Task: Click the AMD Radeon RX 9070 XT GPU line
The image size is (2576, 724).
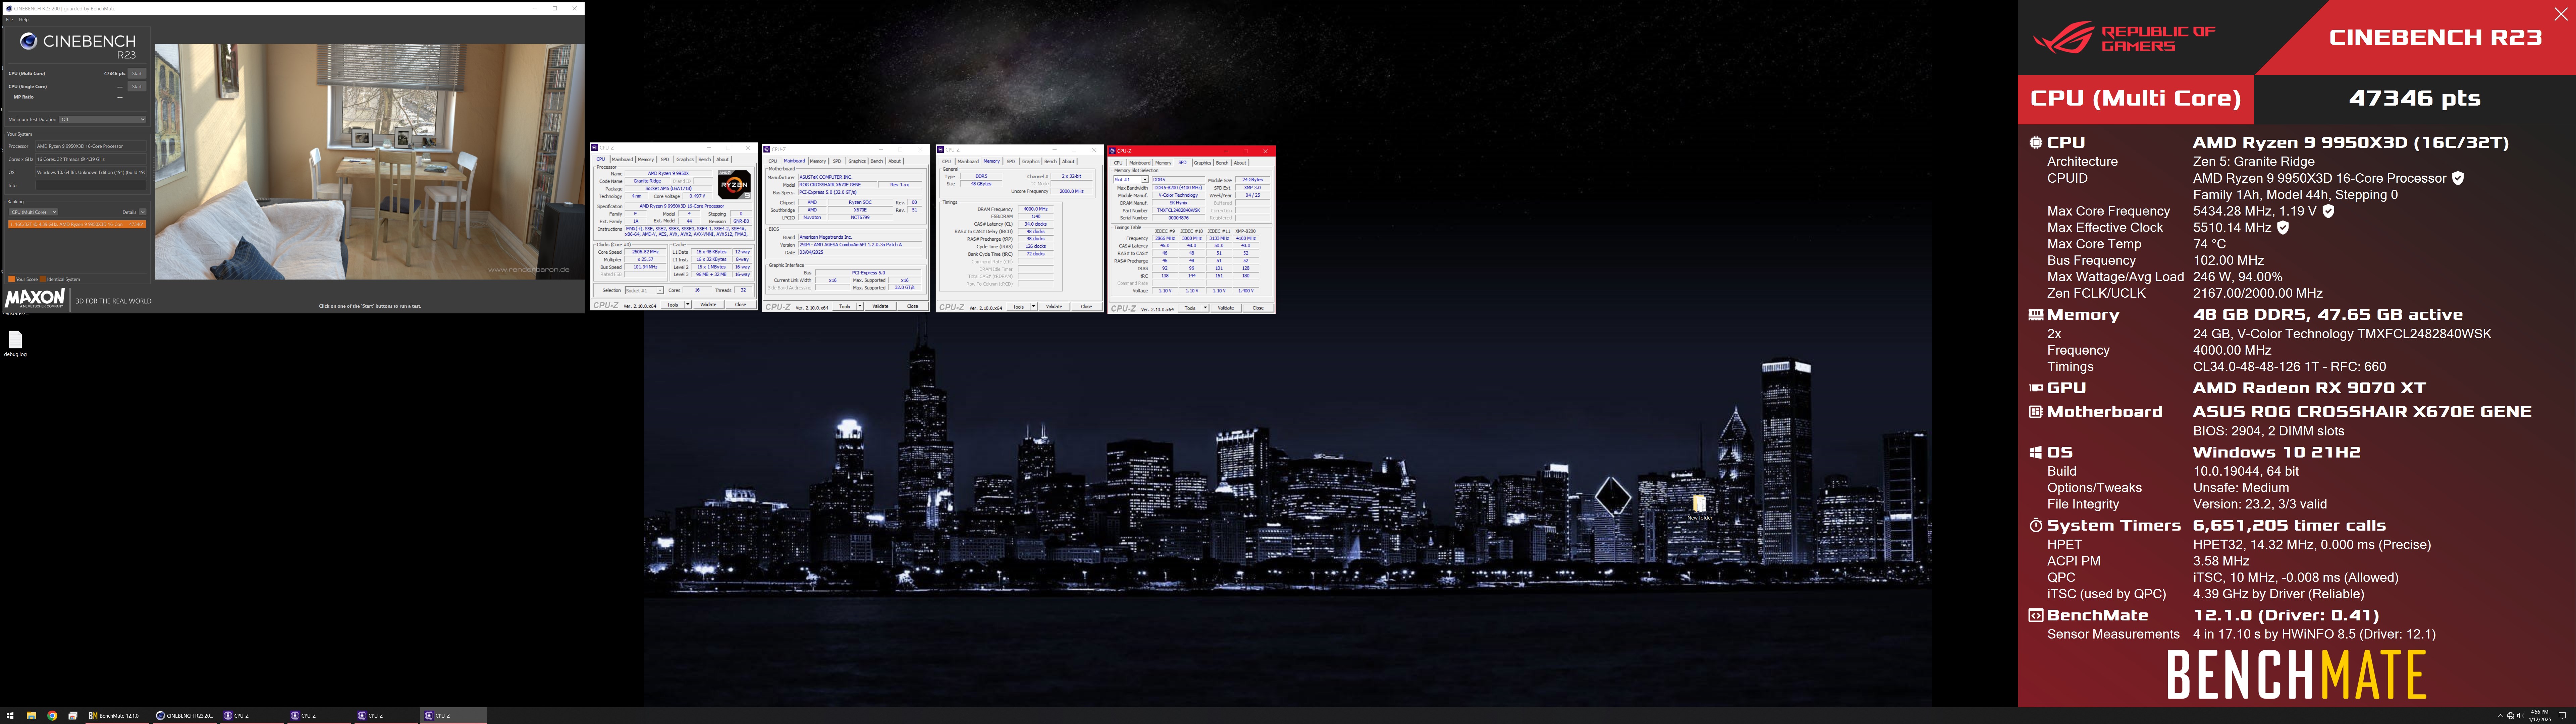Action: pos(2309,388)
